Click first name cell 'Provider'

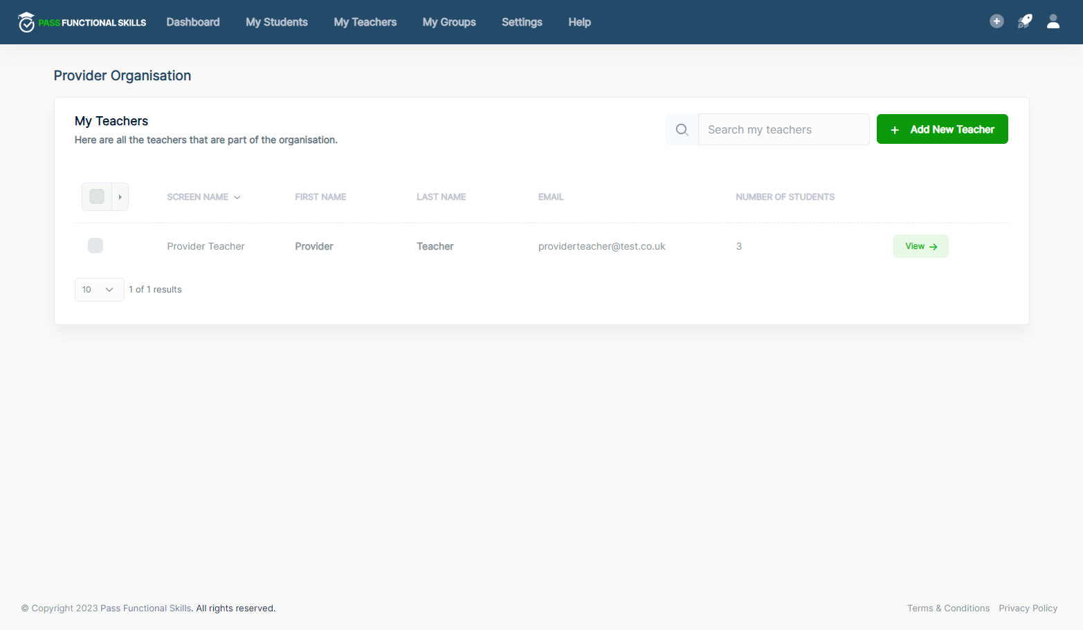[x=313, y=246]
